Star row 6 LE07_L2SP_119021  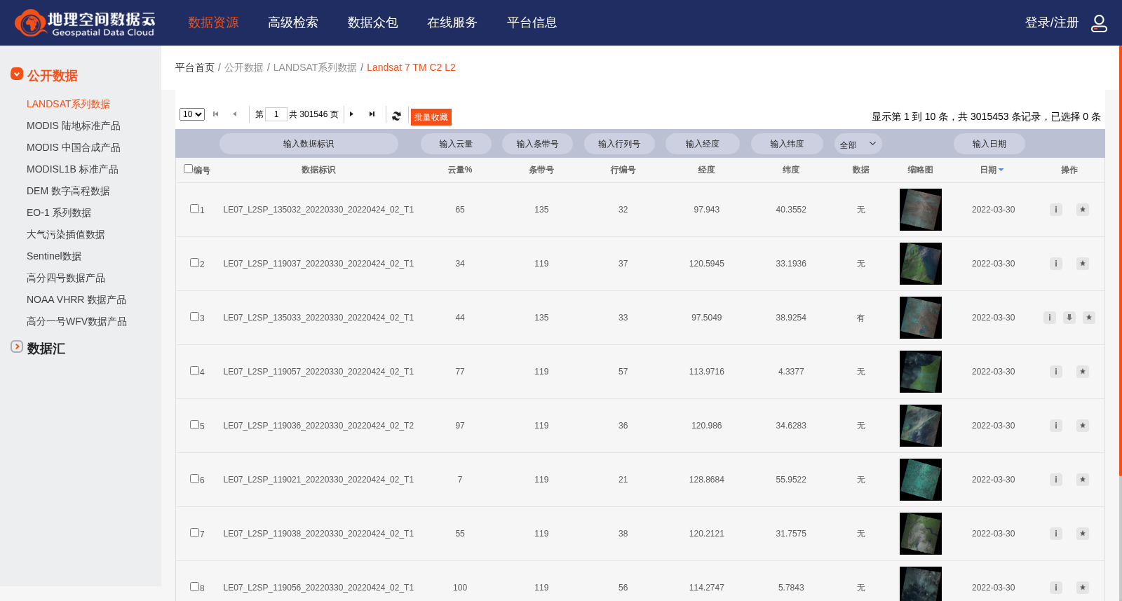[x=1083, y=480]
